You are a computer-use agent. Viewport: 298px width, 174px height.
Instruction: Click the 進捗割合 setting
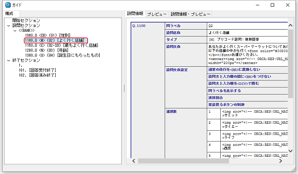pyautogui.click(x=215, y=98)
